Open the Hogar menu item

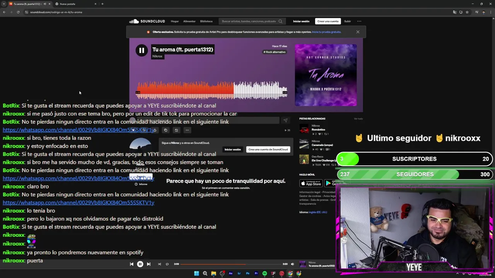point(175,21)
